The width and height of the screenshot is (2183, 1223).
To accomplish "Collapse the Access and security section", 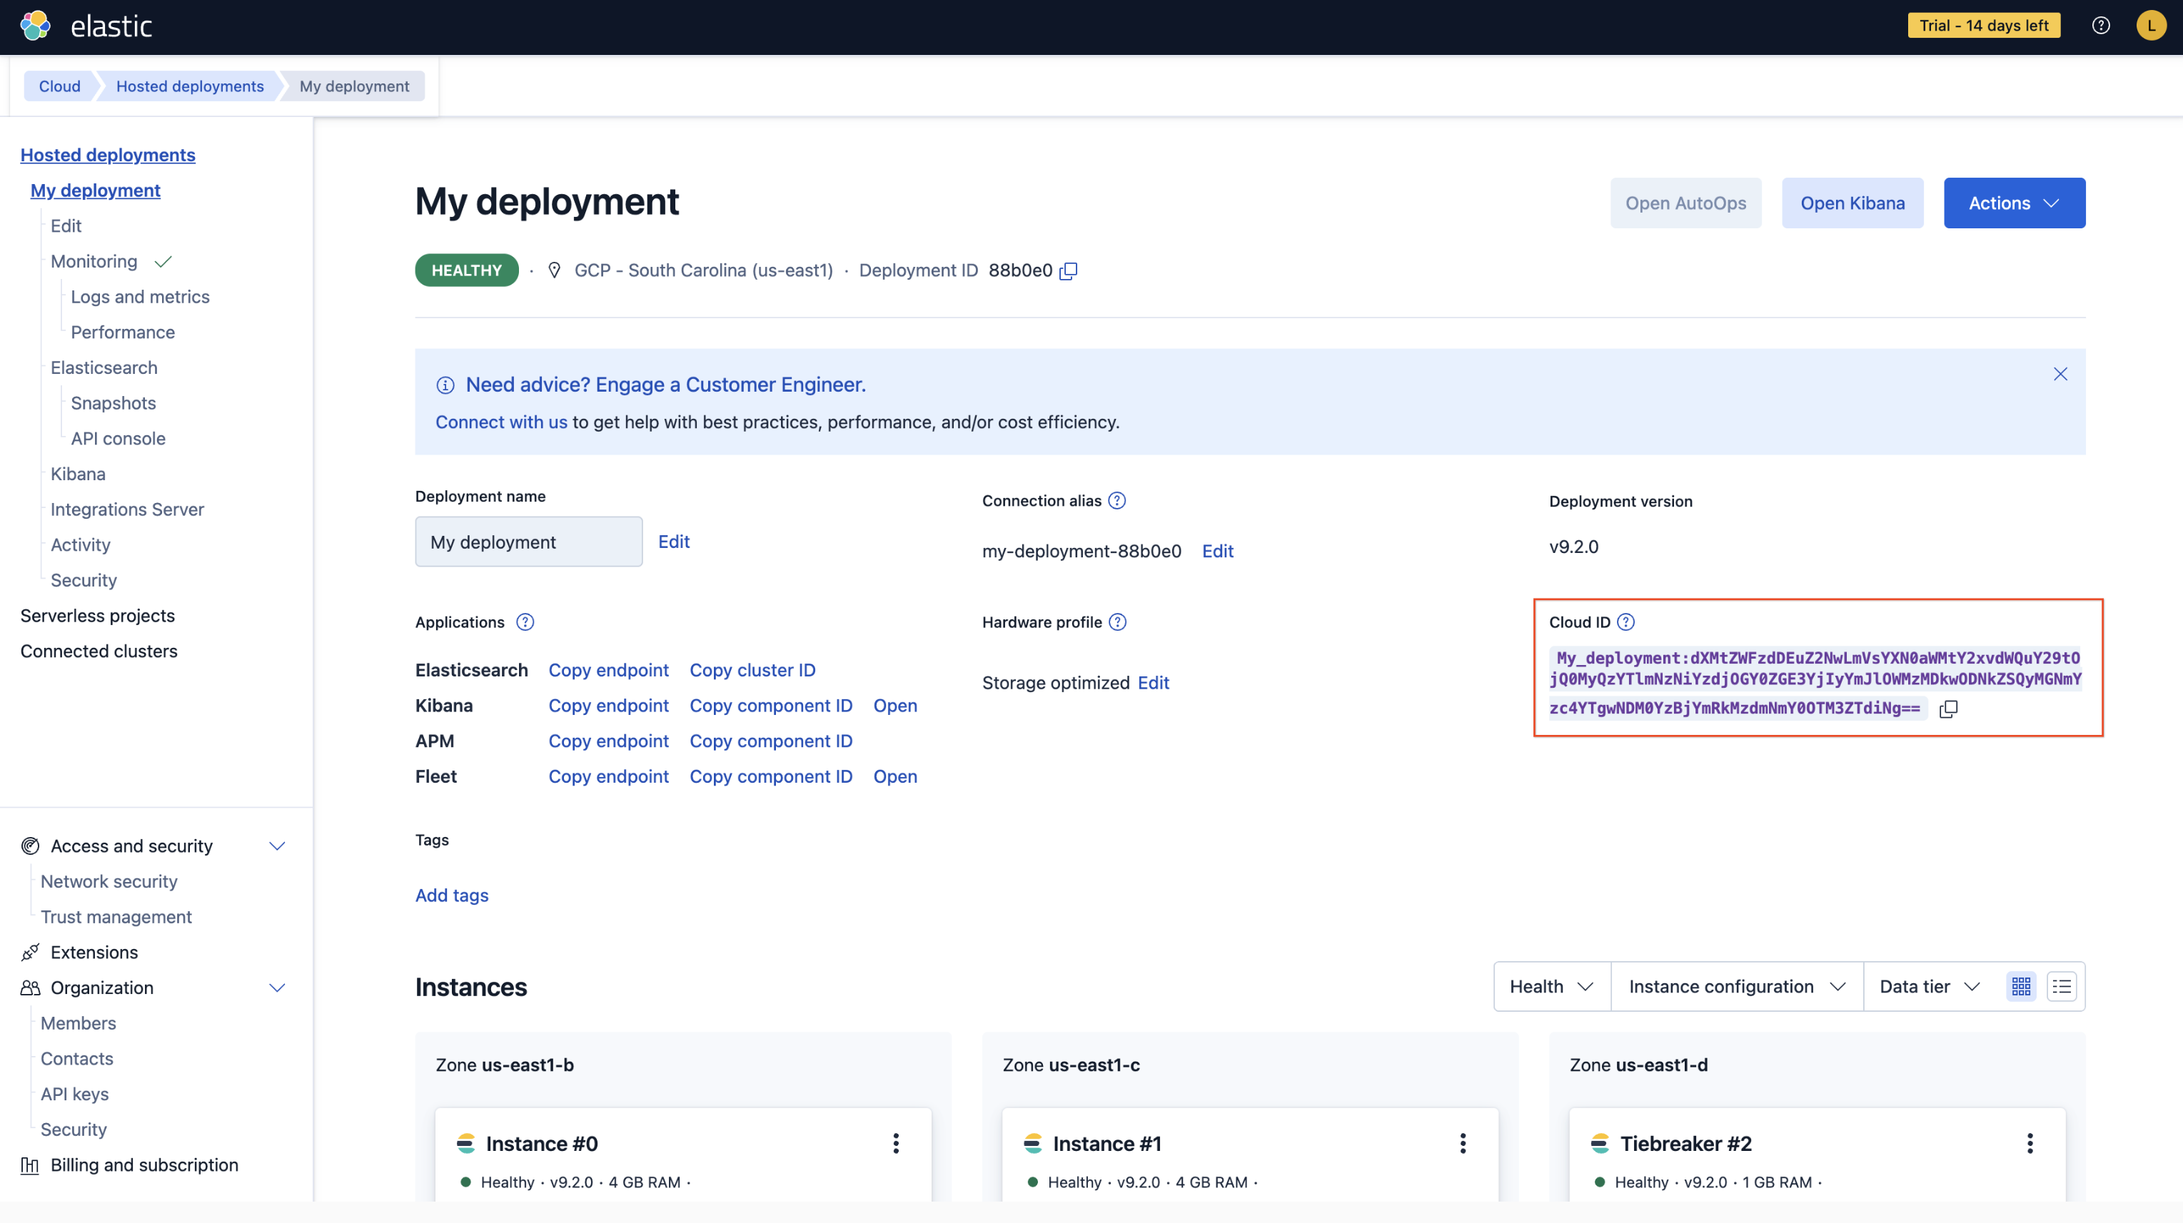I will click(x=276, y=846).
